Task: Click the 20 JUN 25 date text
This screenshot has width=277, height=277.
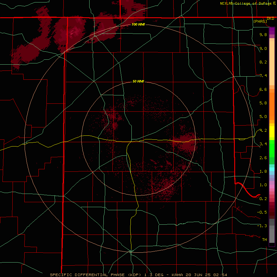Action: click(199, 275)
